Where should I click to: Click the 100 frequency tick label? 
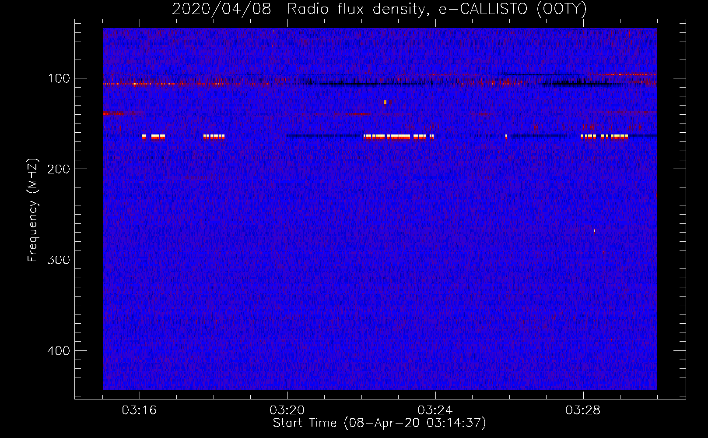point(59,78)
